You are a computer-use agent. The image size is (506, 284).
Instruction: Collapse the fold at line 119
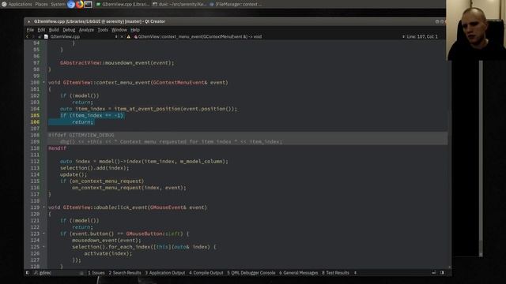44,207
